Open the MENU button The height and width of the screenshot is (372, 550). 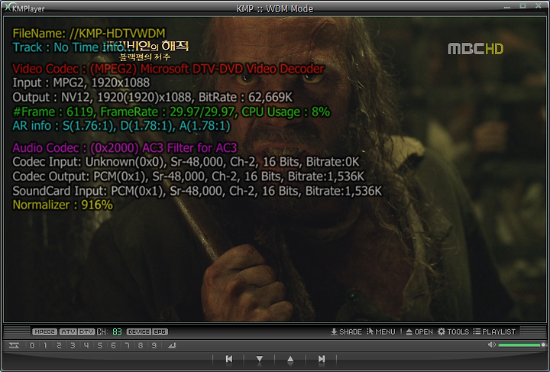tap(381, 332)
